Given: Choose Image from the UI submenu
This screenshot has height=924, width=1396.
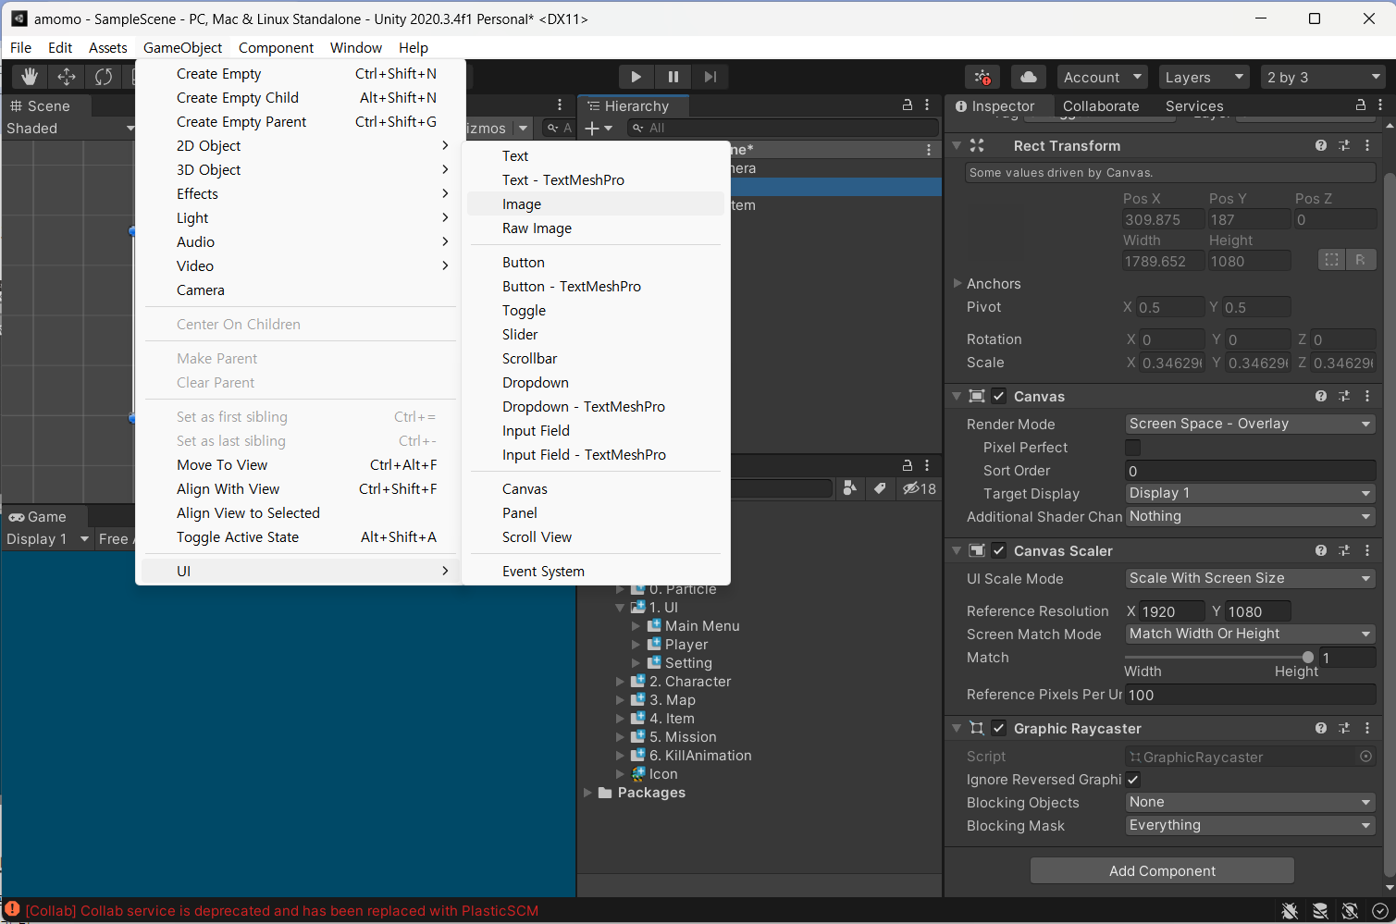Looking at the screenshot, I should (x=596, y=203).
